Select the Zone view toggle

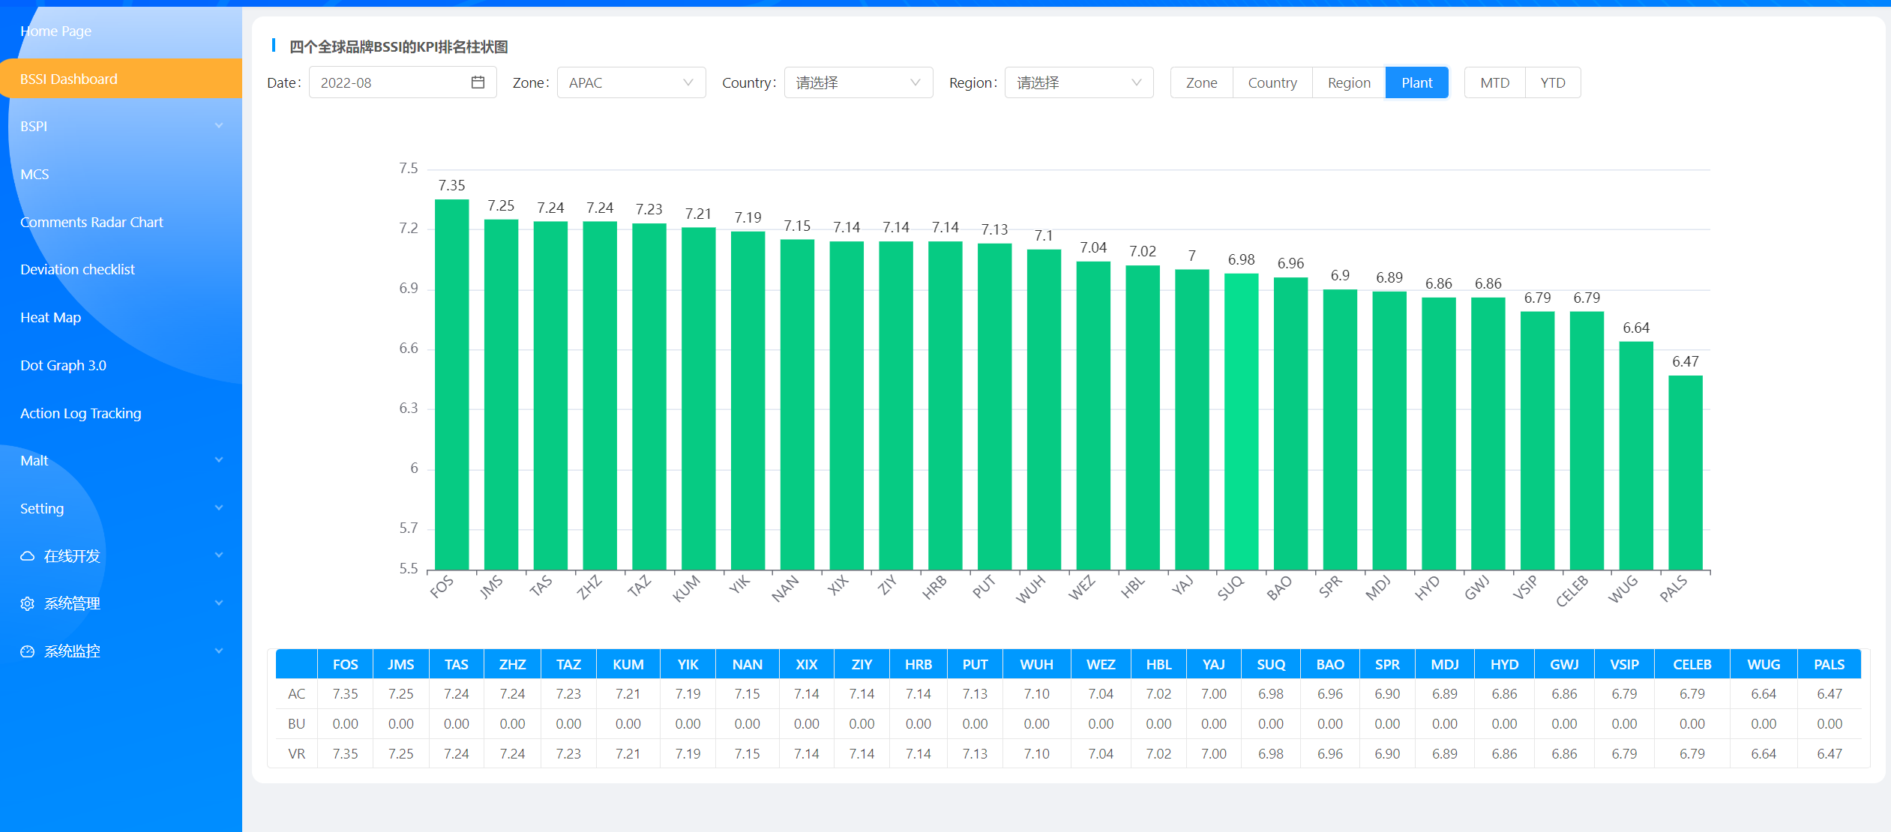(1201, 82)
